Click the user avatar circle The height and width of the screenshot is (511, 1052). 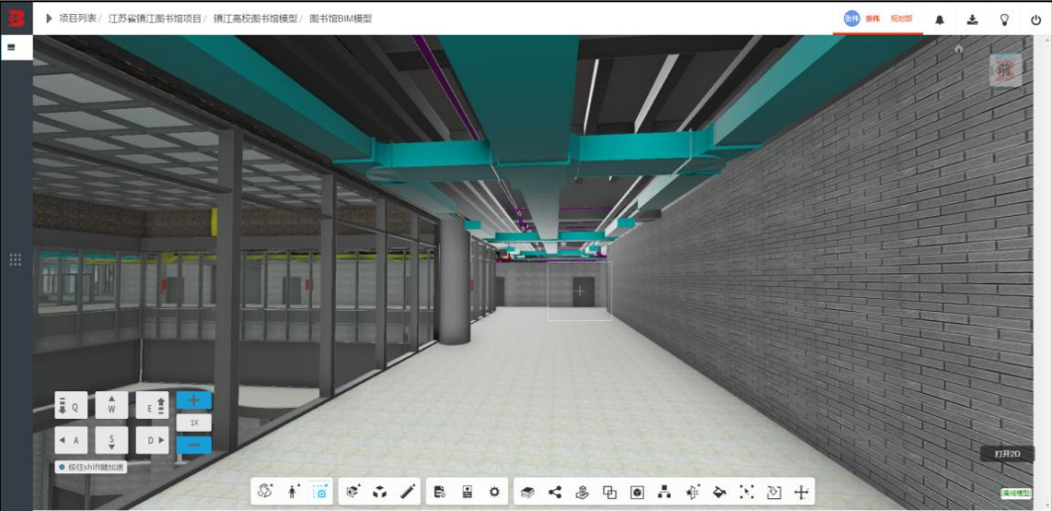coord(851,19)
